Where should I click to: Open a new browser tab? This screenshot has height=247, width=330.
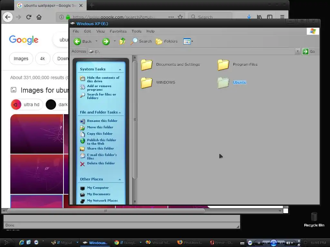[92, 5]
